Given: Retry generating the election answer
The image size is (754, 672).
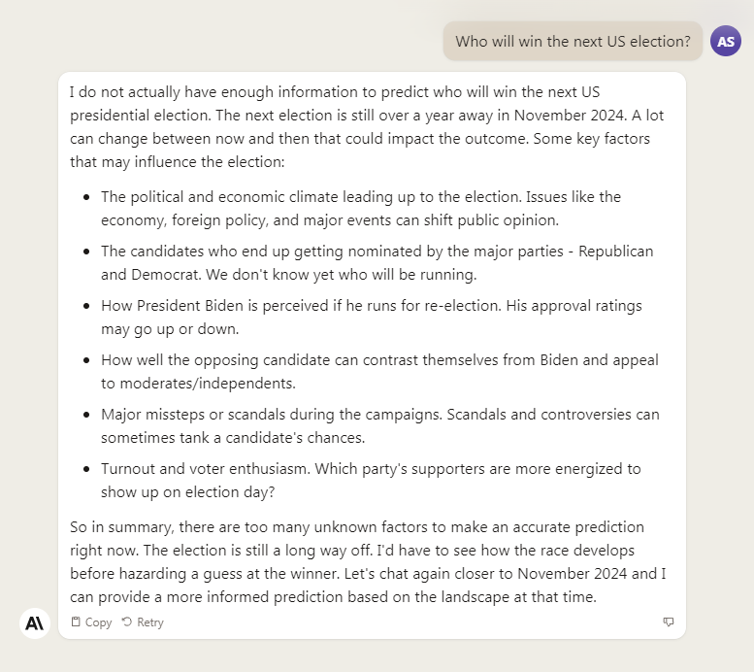Looking at the screenshot, I should click(143, 622).
